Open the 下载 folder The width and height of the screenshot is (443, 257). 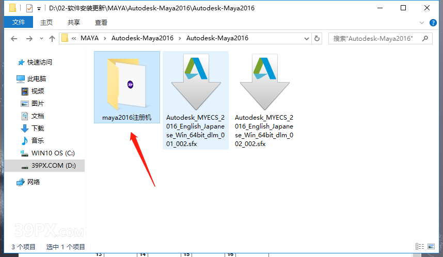[x=38, y=128]
